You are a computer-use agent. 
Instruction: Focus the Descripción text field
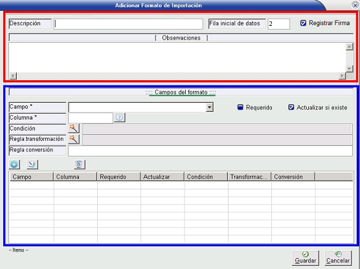[128, 24]
